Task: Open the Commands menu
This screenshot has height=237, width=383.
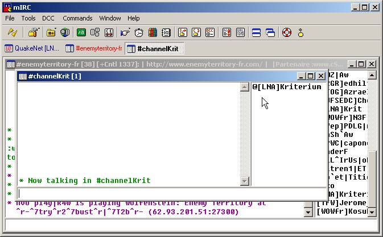Action: click(x=77, y=18)
